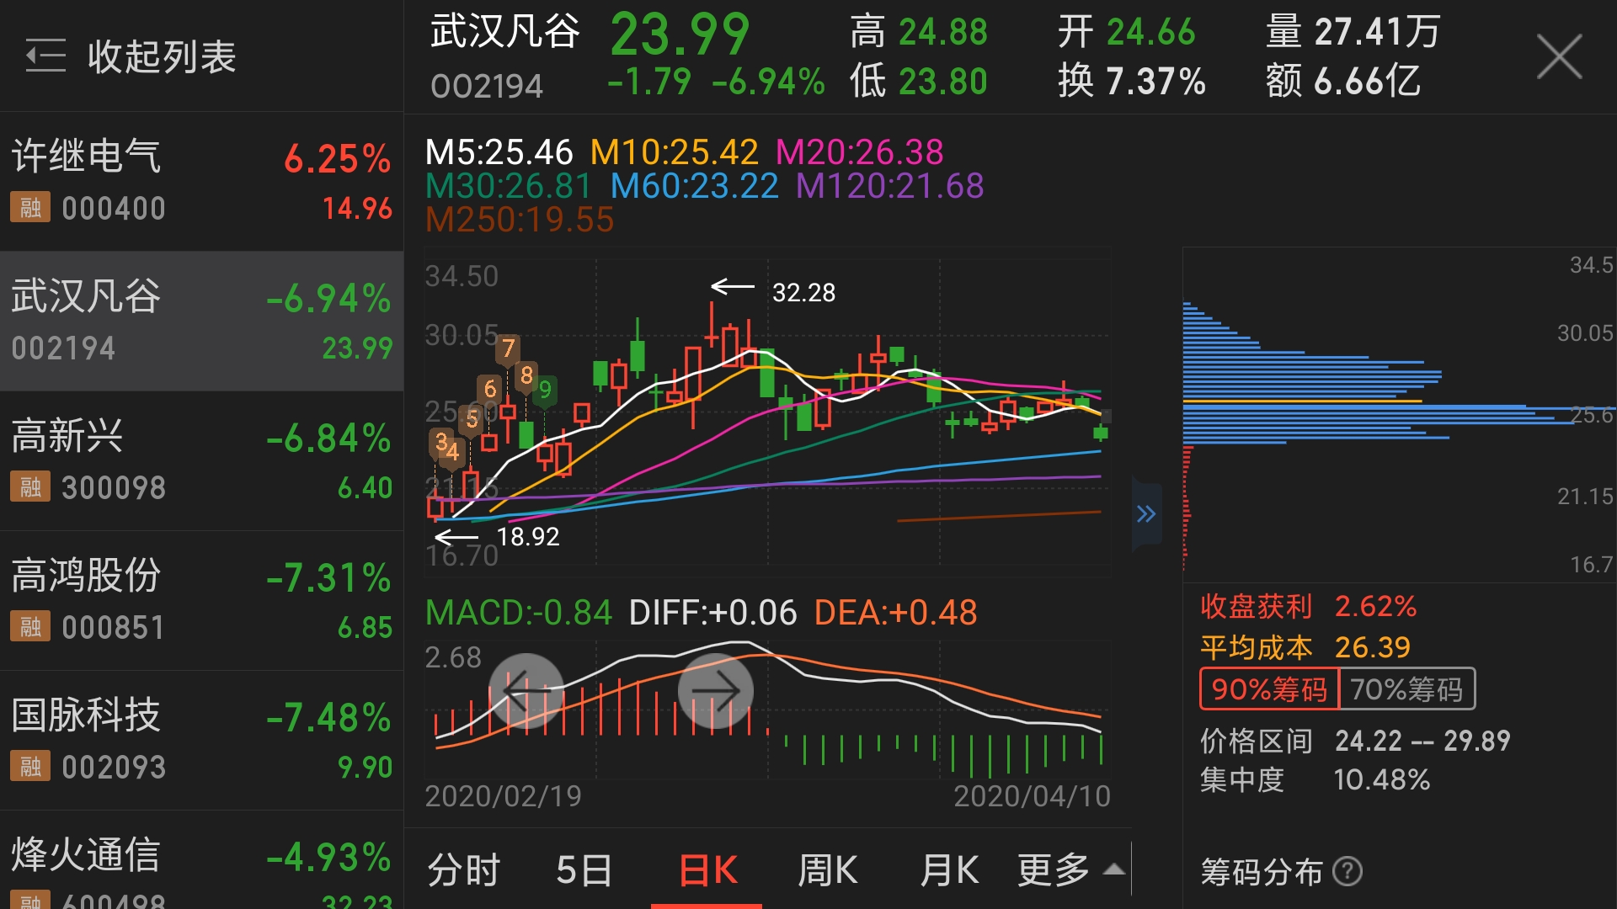
Task: Switch to 日K chart tab
Action: [707, 869]
